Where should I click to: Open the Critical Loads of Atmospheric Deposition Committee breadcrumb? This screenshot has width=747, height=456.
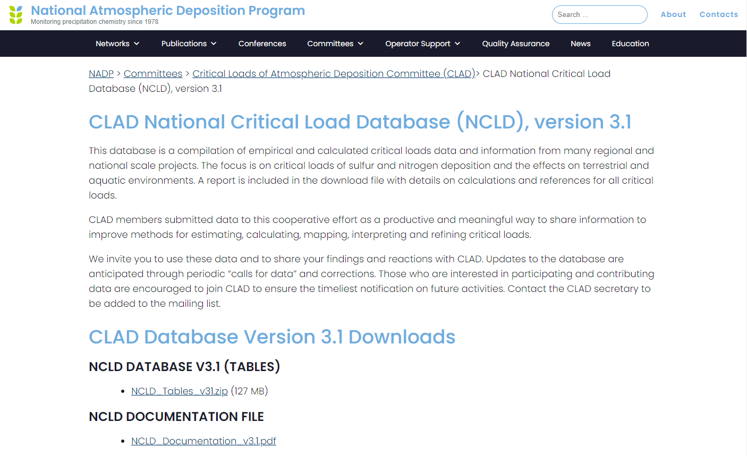(x=333, y=74)
